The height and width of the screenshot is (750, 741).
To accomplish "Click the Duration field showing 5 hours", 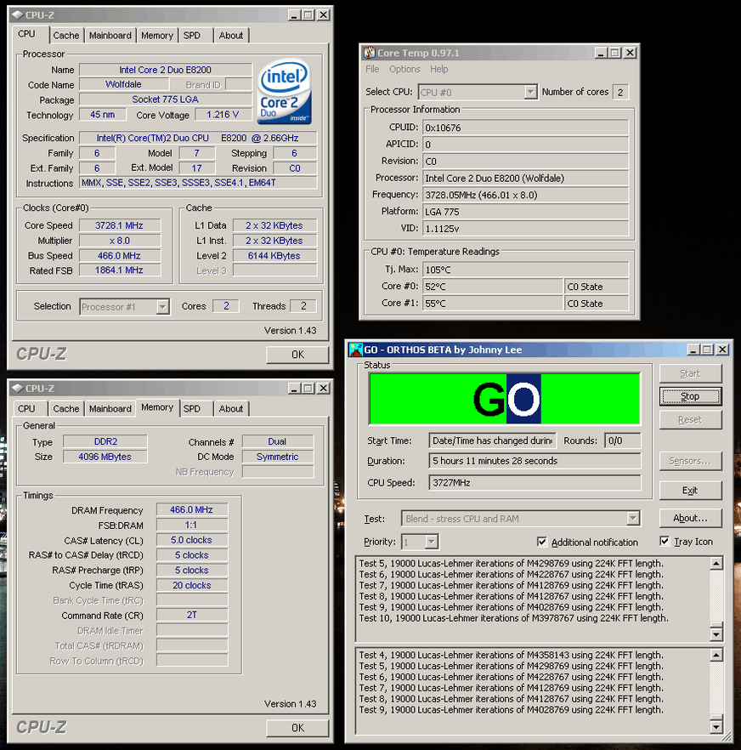I will pos(535,461).
